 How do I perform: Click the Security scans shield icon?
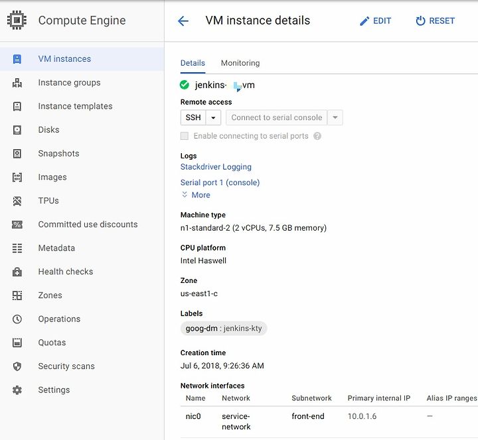17,366
